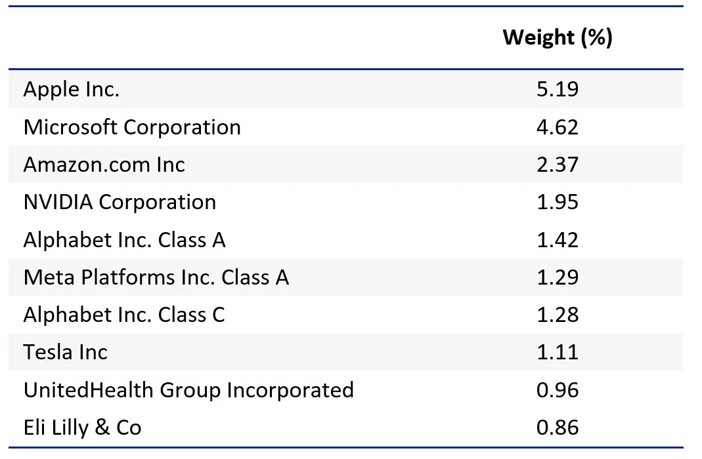Select the Tesla Inc row label

pyautogui.click(x=66, y=352)
